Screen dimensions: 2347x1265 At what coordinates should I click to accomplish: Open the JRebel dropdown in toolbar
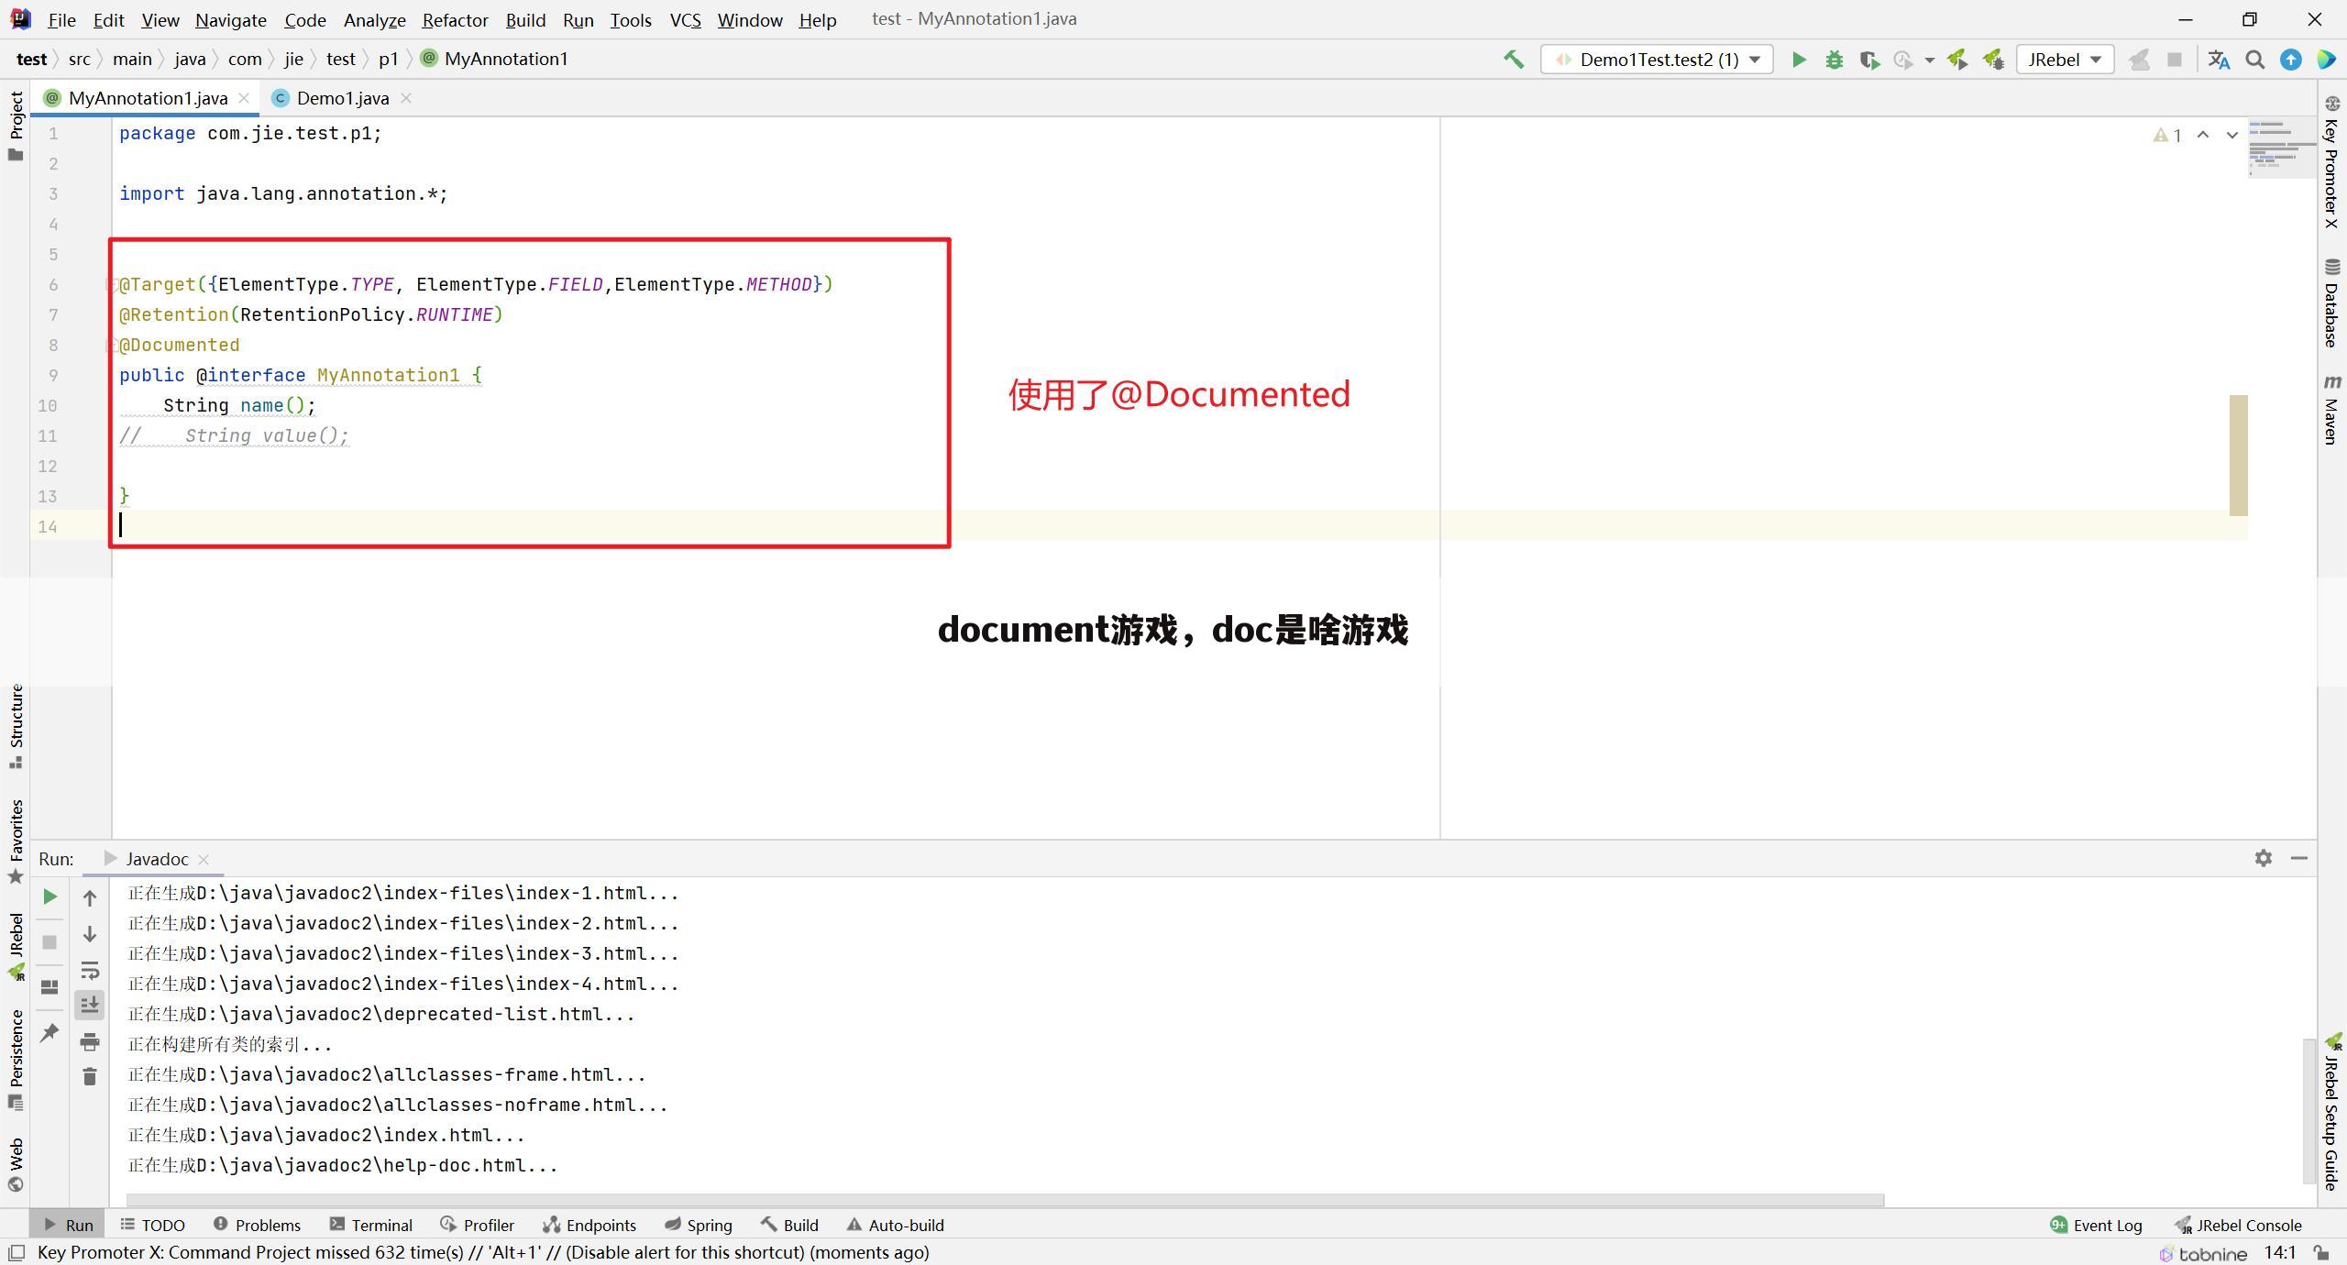(2065, 60)
